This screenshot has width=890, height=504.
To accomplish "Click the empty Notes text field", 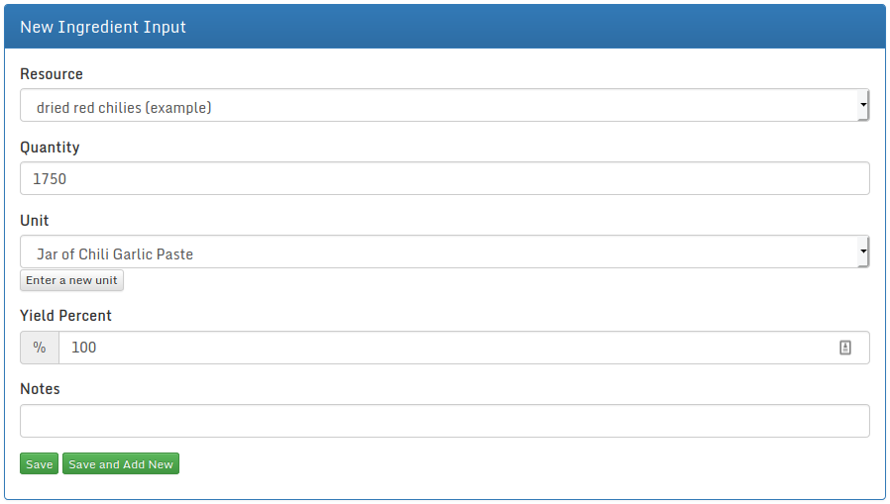I will pyautogui.click(x=444, y=421).
